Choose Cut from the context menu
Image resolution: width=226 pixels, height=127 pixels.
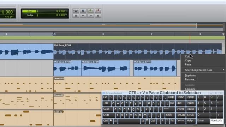(187, 56)
